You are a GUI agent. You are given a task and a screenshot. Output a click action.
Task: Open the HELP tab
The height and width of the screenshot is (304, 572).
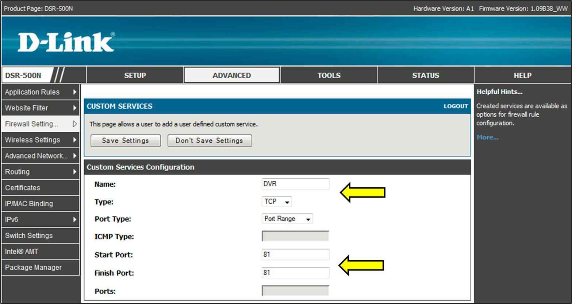click(x=522, y=75)
